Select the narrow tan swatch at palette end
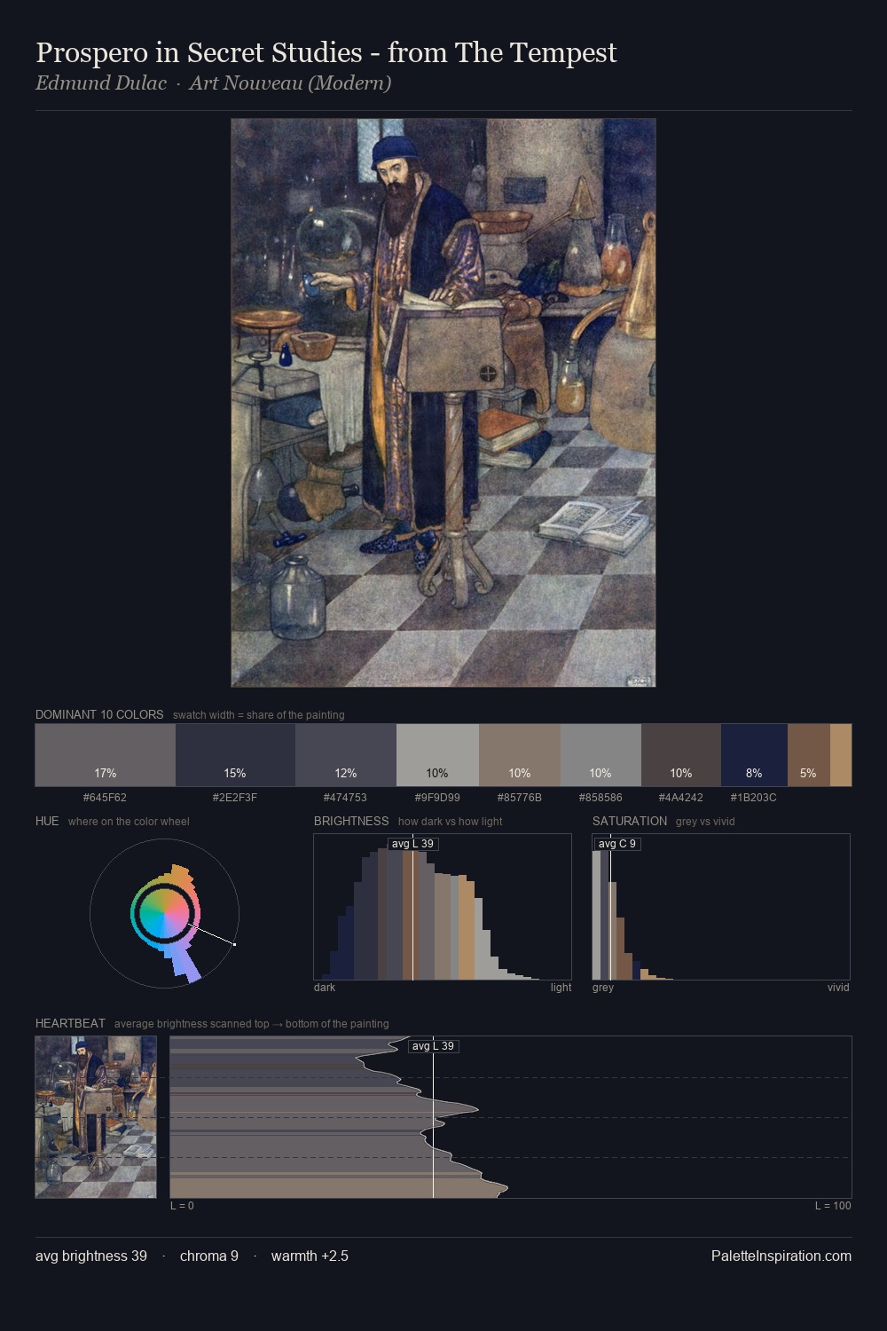Image resolution: width=887 pixels, height=1331 pixels. coord(841,755)
